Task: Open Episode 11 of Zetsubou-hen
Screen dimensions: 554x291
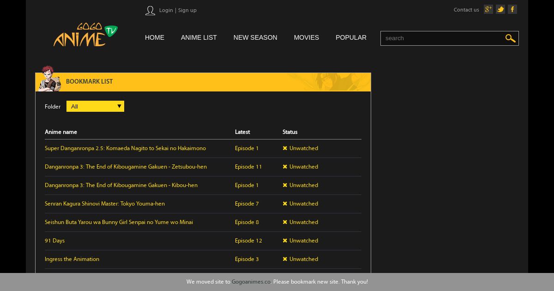Action: tap(248, 167)
